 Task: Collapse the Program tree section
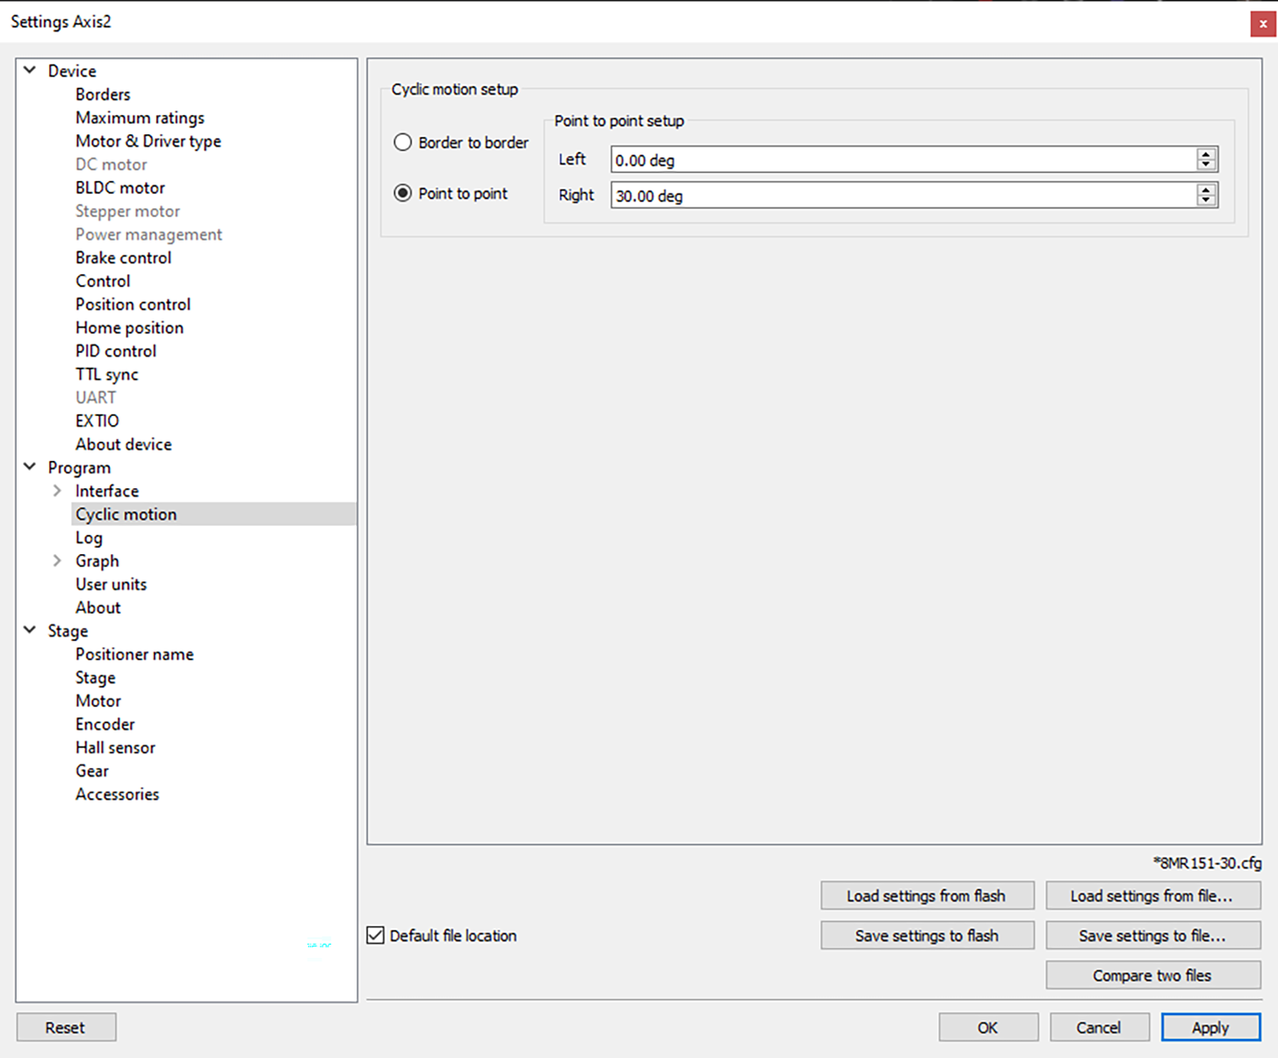pos(30,467)
